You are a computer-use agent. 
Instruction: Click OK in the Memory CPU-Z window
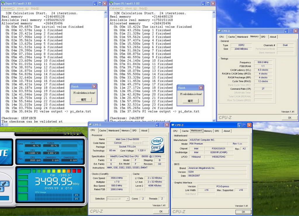point(289,117)
